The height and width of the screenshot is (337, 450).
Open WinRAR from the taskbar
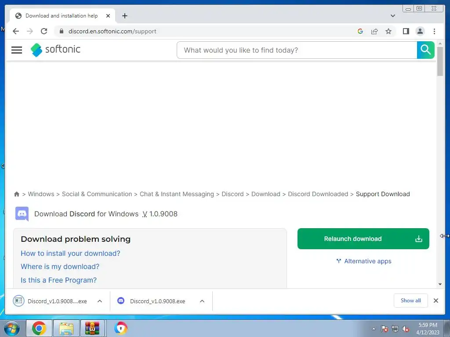[92, 328]
